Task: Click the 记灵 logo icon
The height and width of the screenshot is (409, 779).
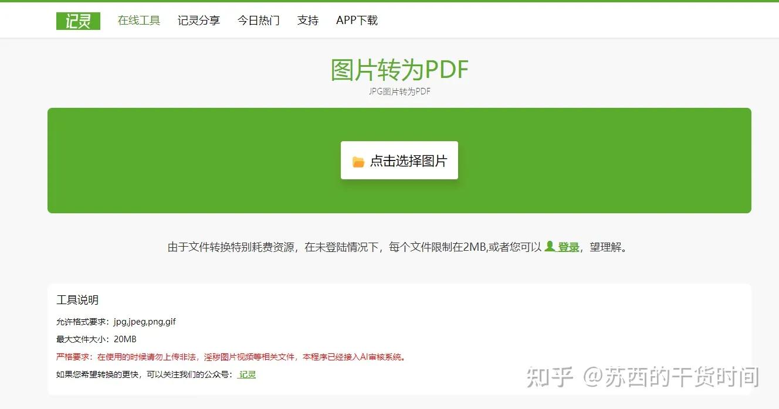Action: [x=78, y=21]
